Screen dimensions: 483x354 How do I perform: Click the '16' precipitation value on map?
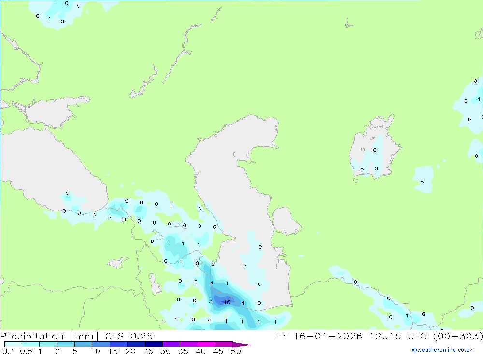(227, 302)
